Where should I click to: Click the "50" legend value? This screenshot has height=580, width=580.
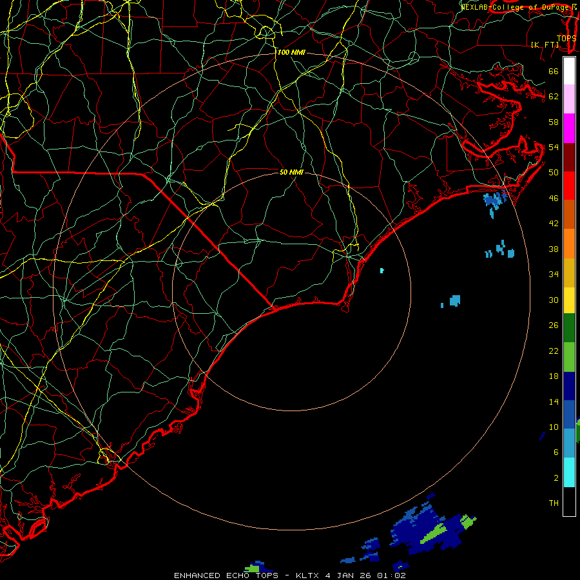pyautogui.click(x=554, y=173)
